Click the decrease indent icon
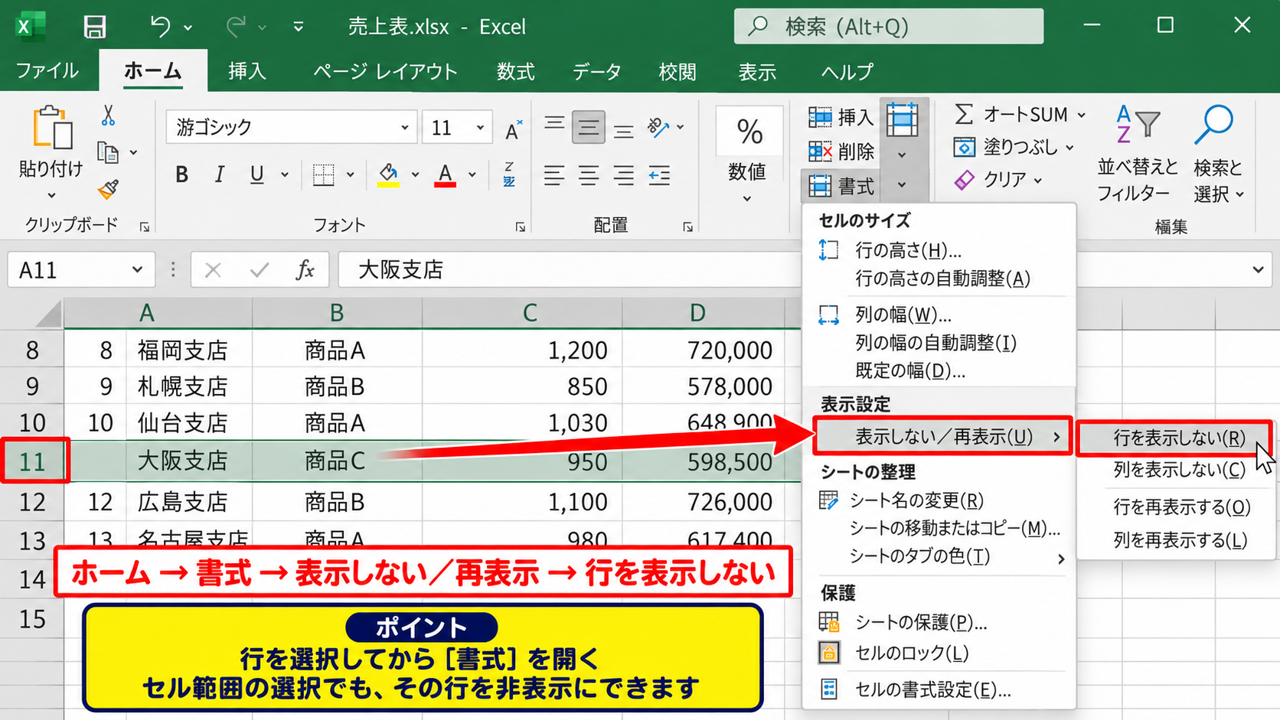This screenshot has height=720, width=1280. pos(659,175)
